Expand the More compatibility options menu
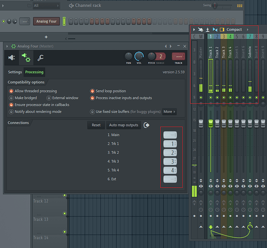This screenshot has width=267, height=248. point(169,112)
